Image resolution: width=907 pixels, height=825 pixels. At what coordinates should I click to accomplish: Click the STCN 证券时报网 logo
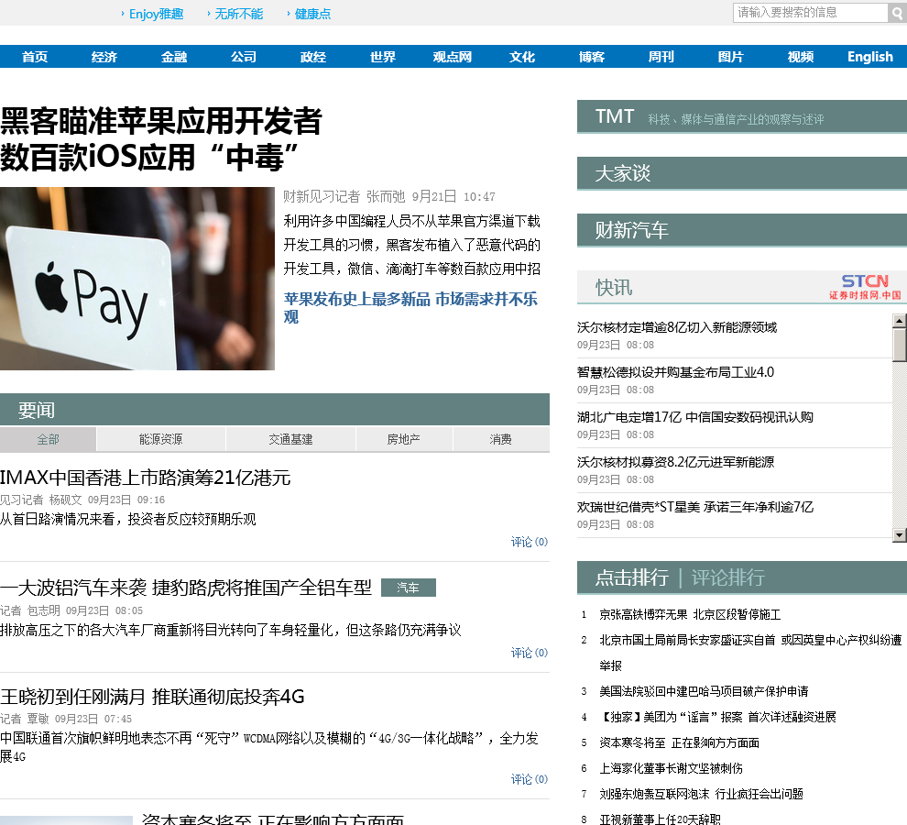click(x=865, y=287)
